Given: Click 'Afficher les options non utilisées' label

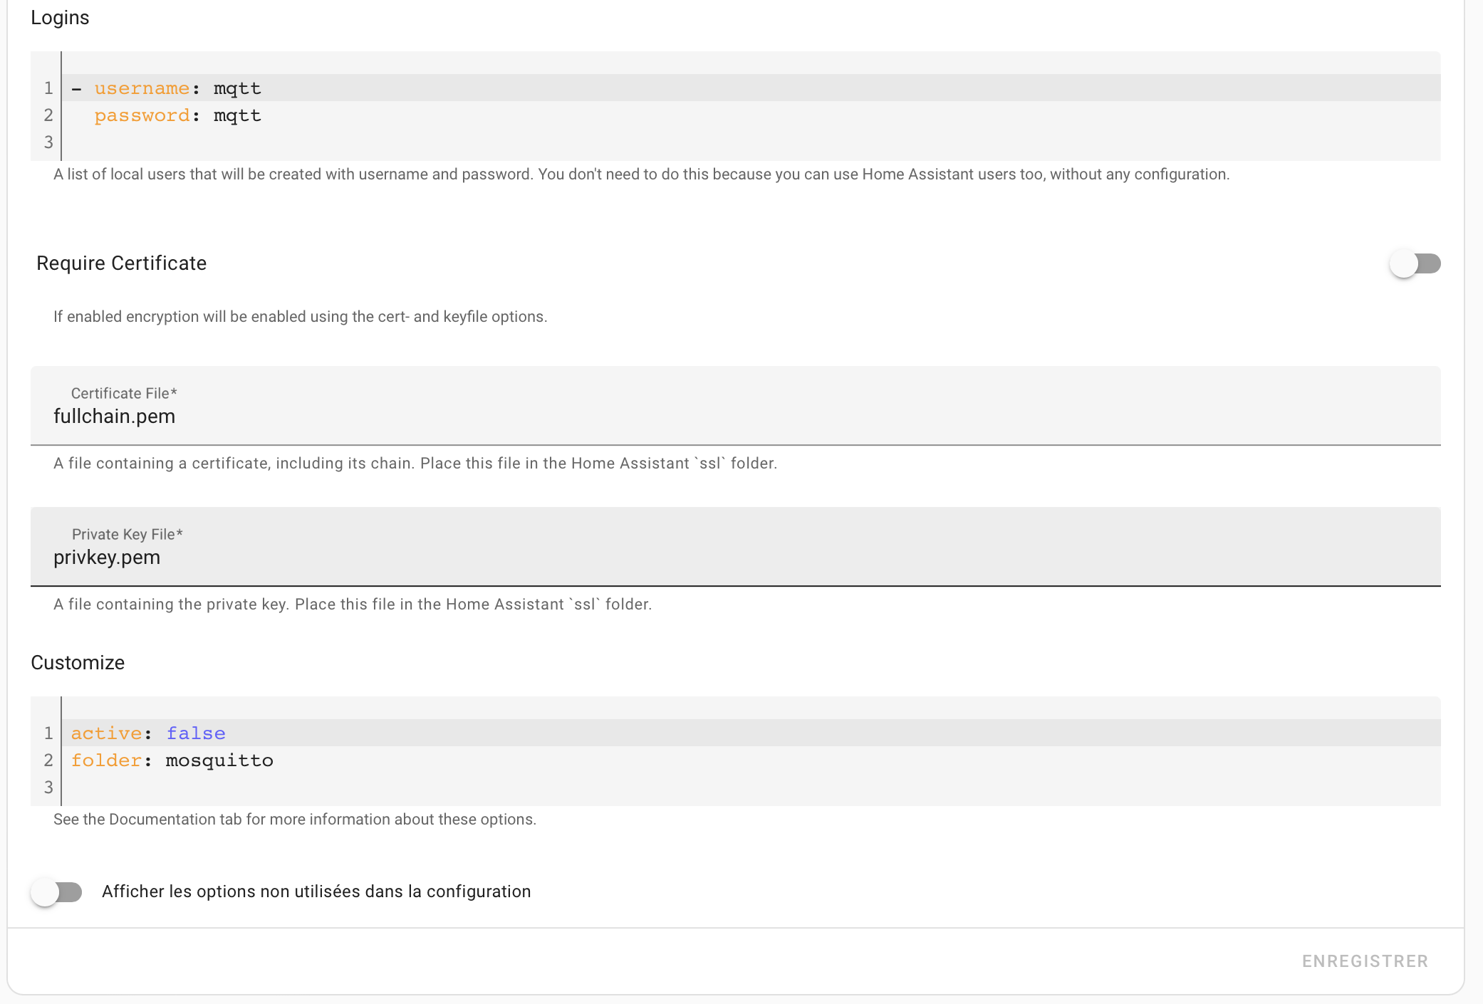Looking at the screenshot, I should click(x=316, y=891).
